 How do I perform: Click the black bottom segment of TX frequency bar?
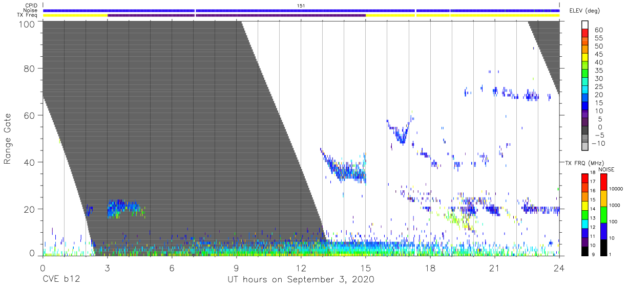click(585, 250)
